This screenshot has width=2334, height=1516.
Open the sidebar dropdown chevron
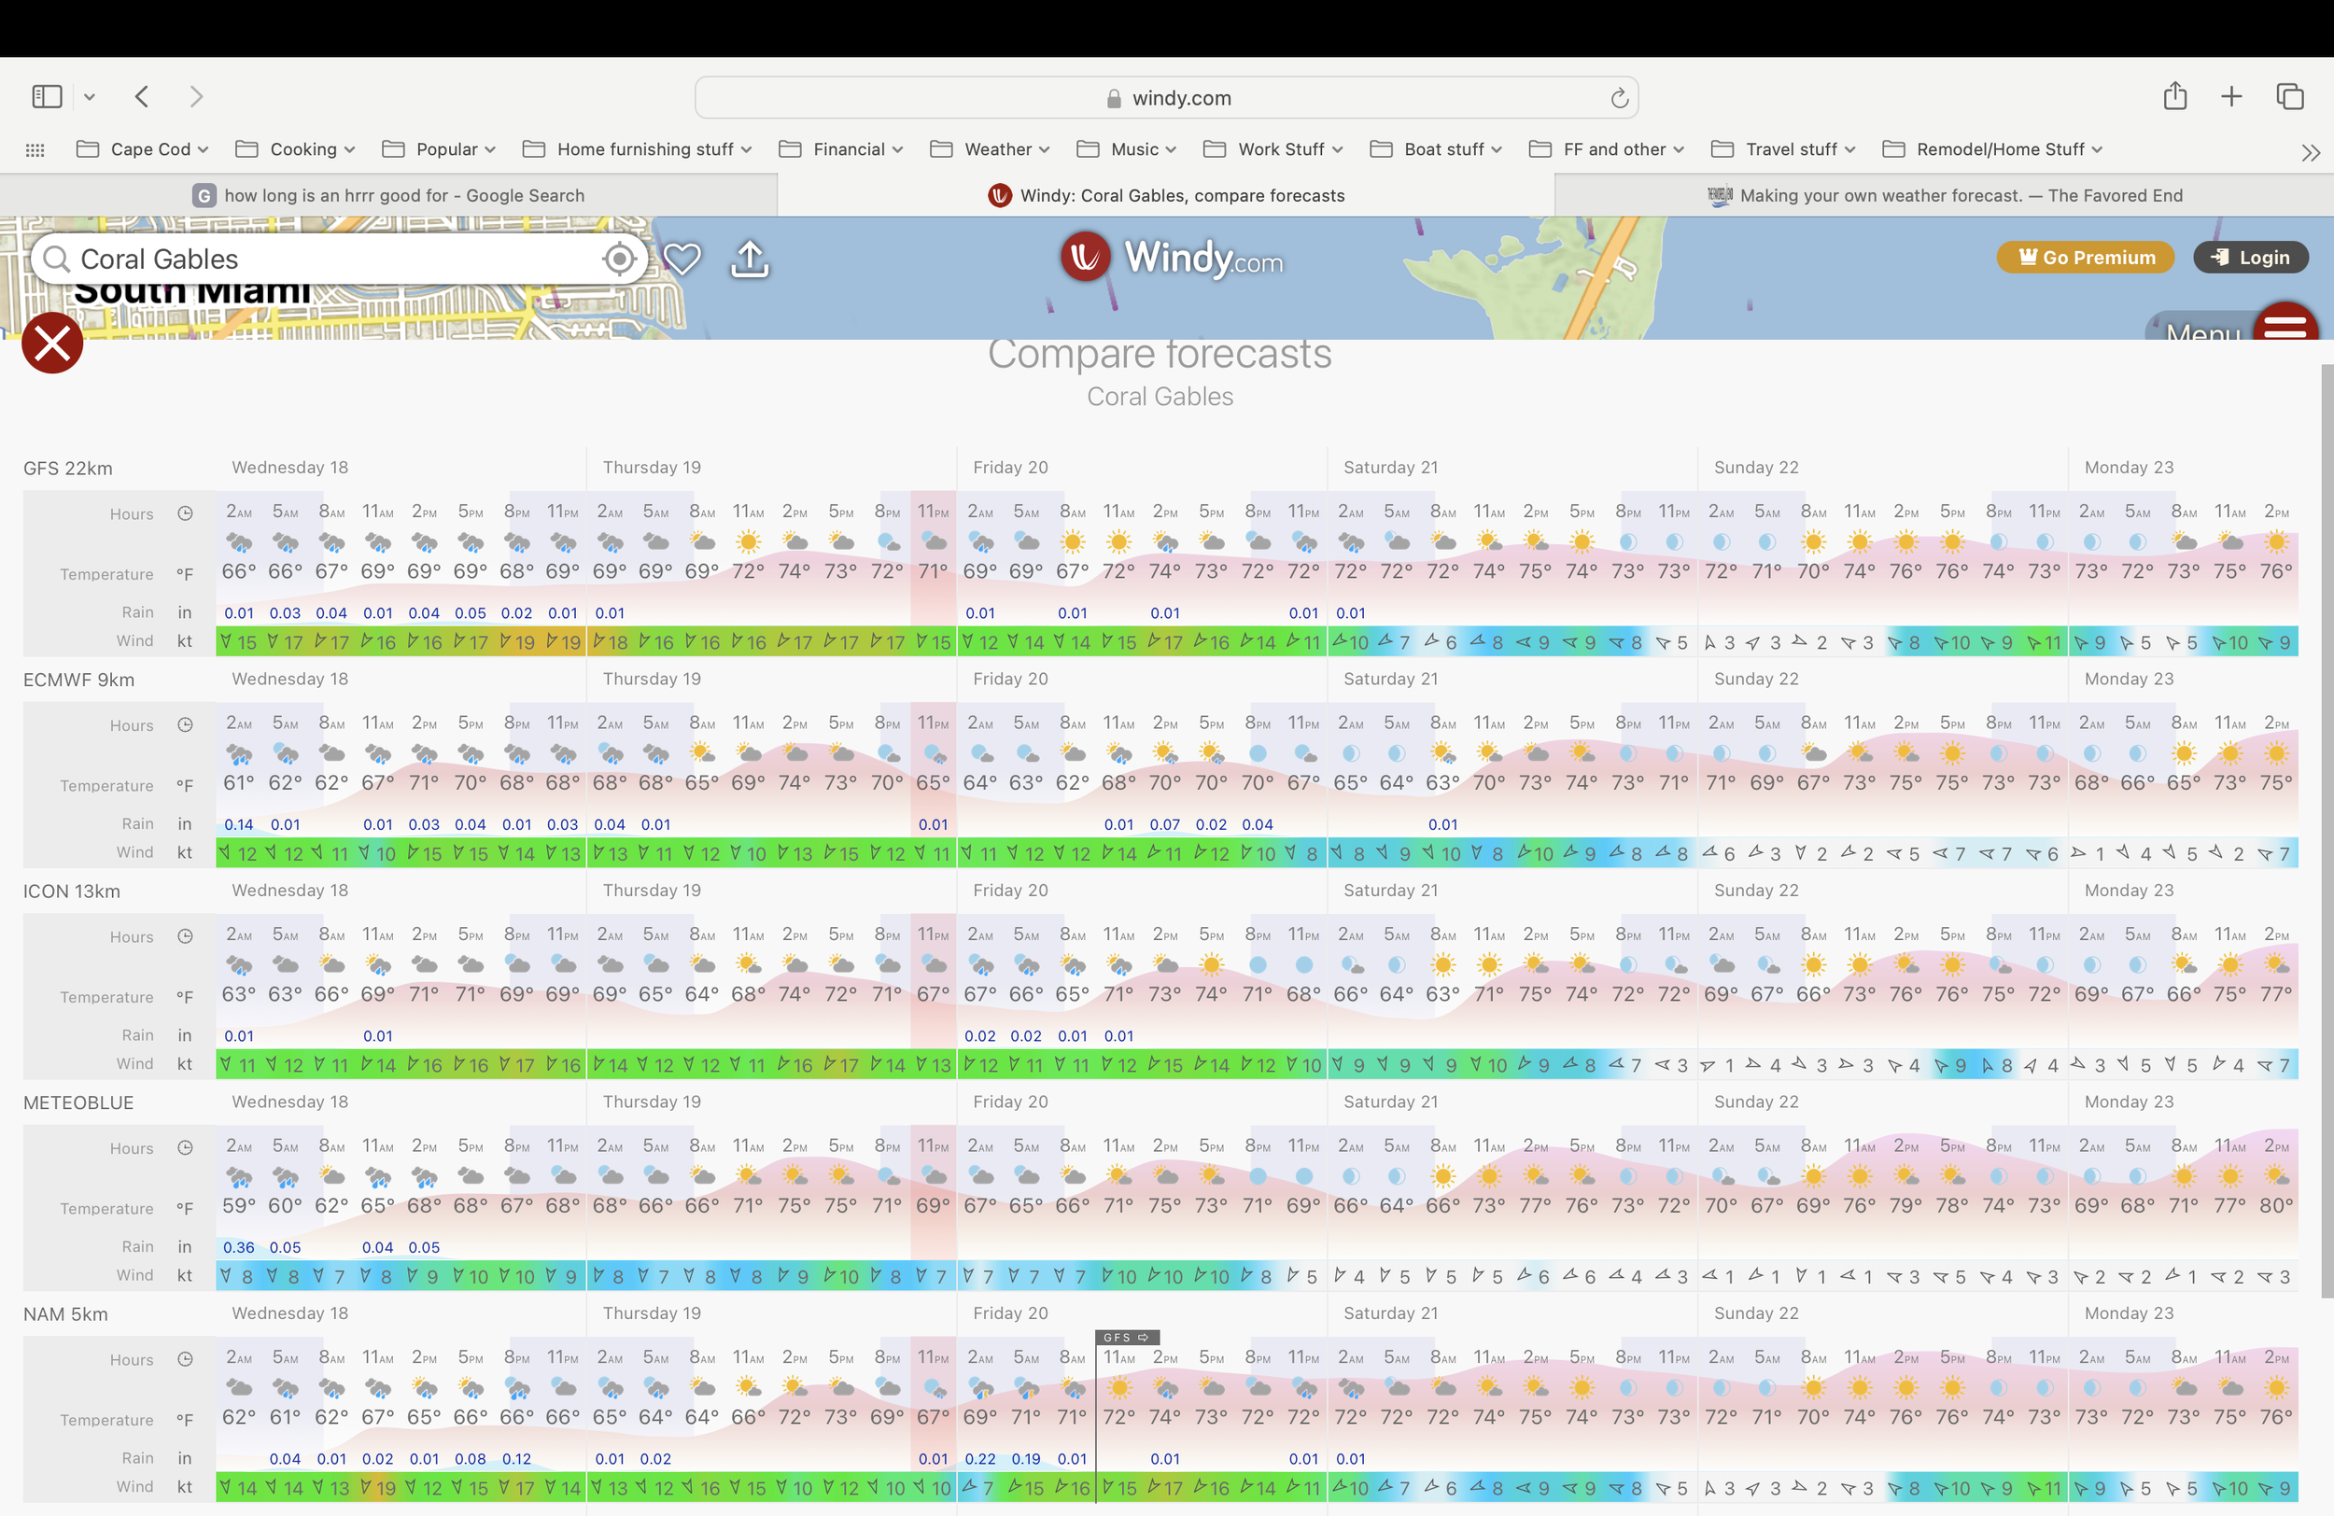click(90, 96)
